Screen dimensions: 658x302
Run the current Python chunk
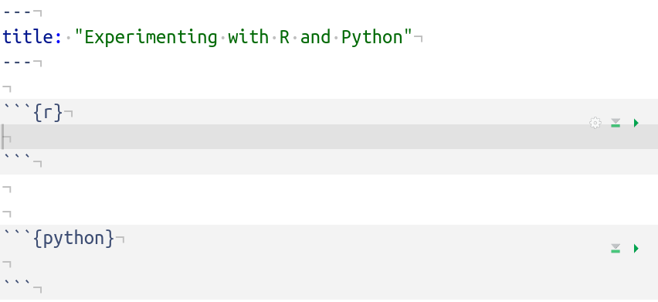(636, 248)
